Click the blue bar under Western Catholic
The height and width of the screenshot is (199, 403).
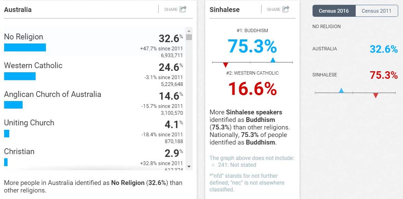click(20, 76)
